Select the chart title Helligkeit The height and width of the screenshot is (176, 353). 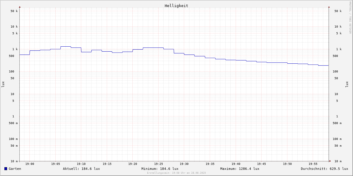pos(176,6)
